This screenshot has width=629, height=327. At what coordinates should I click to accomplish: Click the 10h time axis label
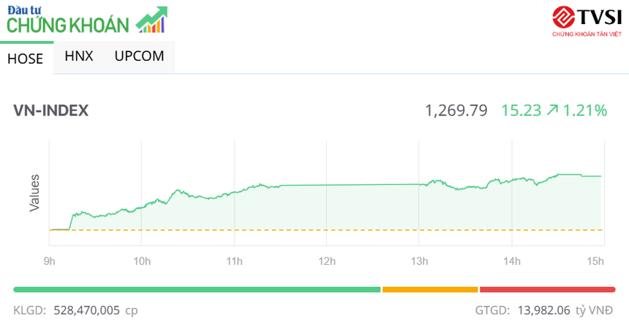pyautogui.click(x=142, y=261)
